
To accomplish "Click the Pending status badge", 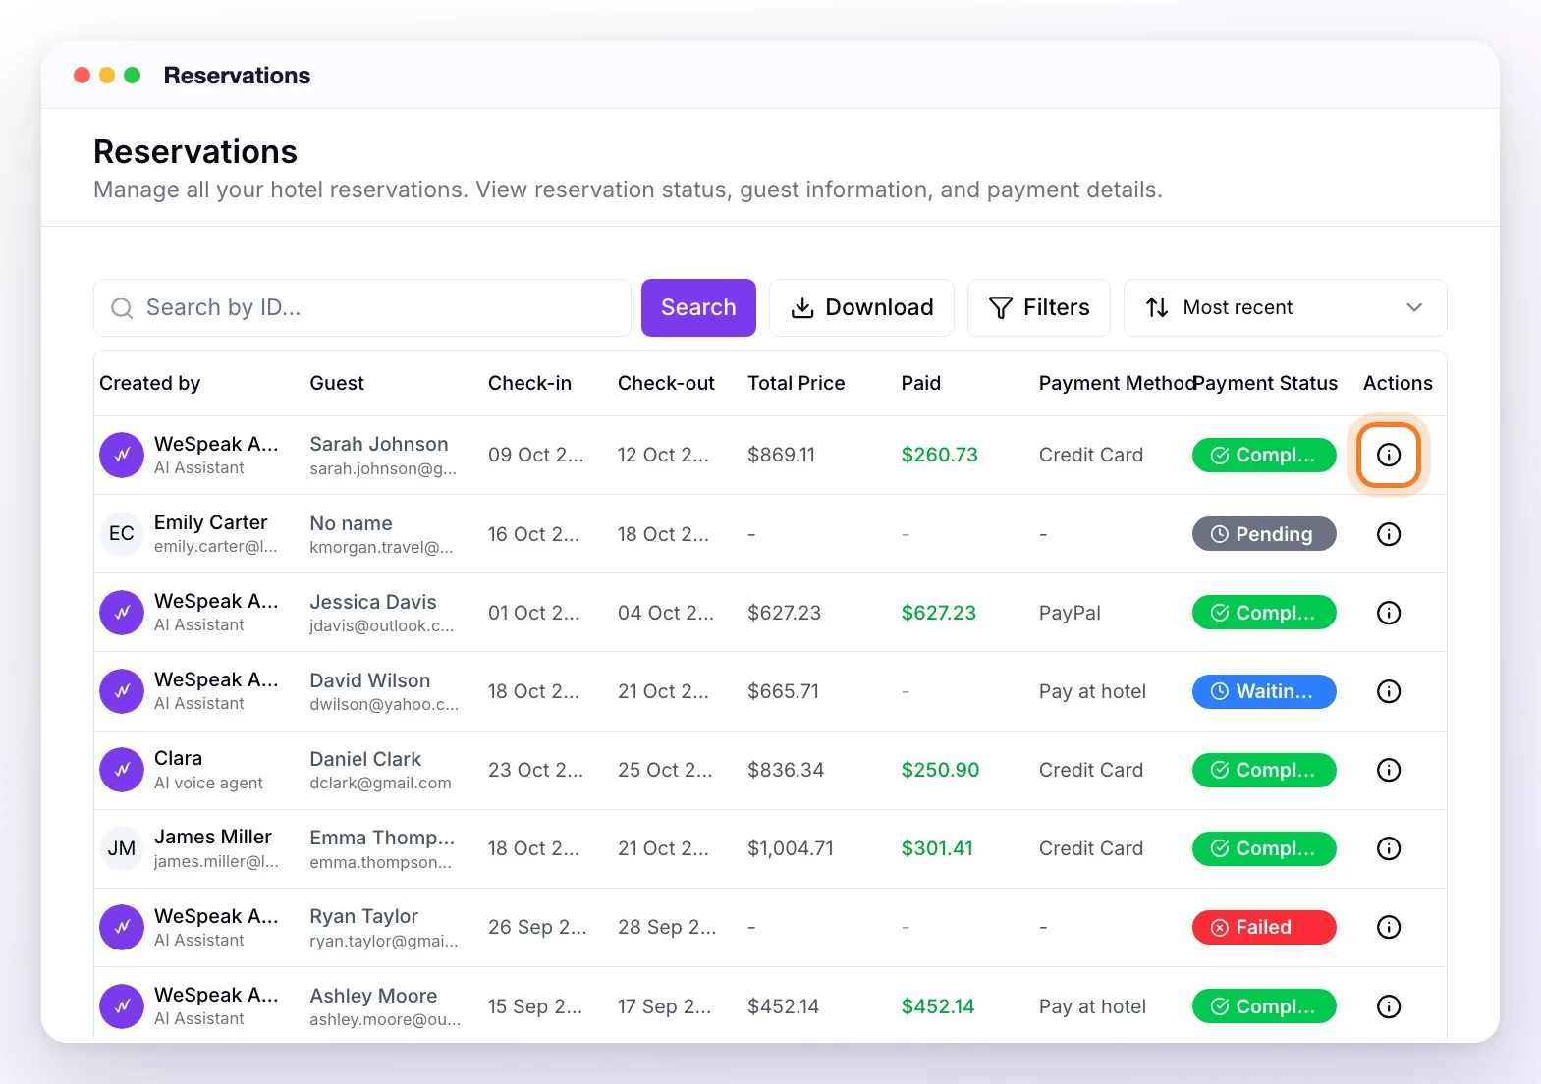I will pyautogui.click(x=1264, y=534).
